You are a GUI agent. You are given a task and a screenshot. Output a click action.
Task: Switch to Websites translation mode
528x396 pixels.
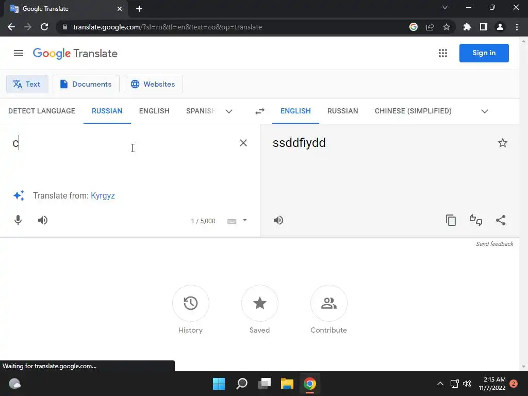(153, 84)
